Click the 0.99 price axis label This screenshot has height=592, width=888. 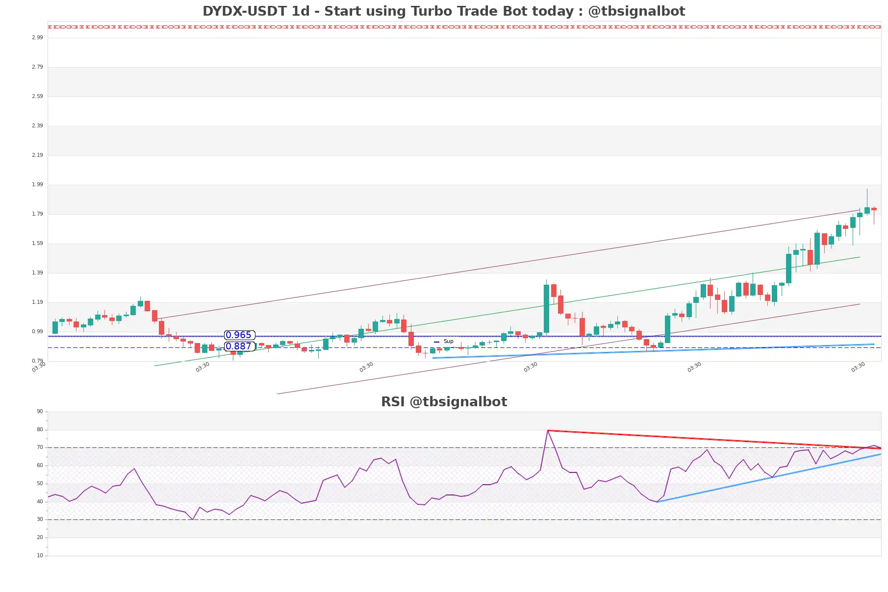[37, 331]
